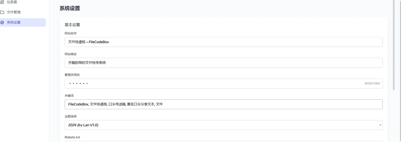This screenshot has width=401, height=142.
Task: Open the 主题选择 dropdown
Action: coord(224,125)
